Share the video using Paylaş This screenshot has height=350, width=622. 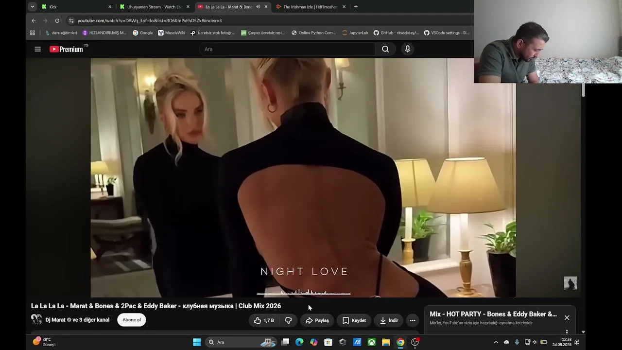(317, 320)
